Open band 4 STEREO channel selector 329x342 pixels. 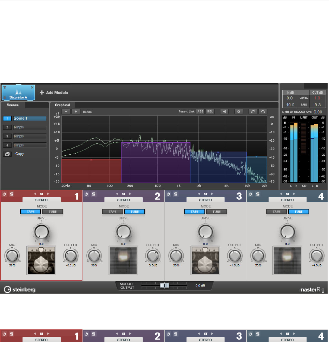(x=287, y=200)
